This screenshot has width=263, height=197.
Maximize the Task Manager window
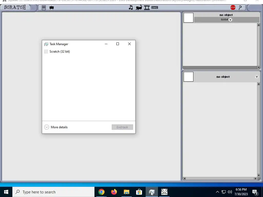(x=118, y=44)
